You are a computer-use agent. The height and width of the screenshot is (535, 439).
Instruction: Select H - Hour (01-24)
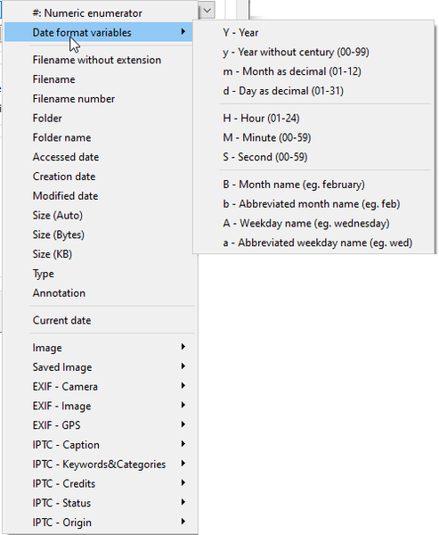coord(314,118)
